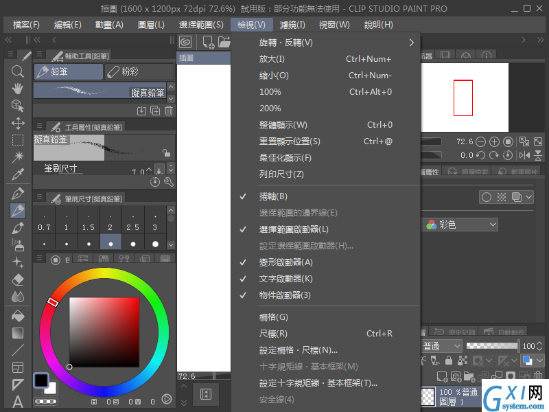Click the CLIP STUDIO launcher icon
The image size is (549, 412).
click(x=185, y=42)
